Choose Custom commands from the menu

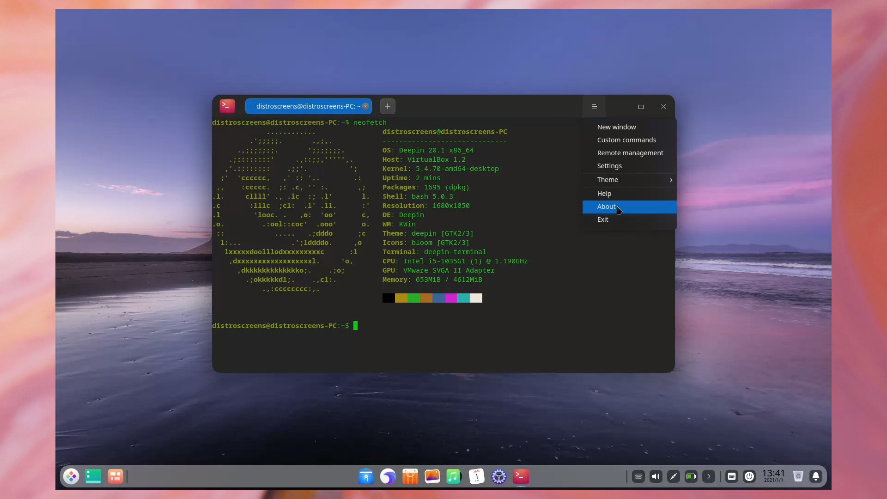pos(626,140)
